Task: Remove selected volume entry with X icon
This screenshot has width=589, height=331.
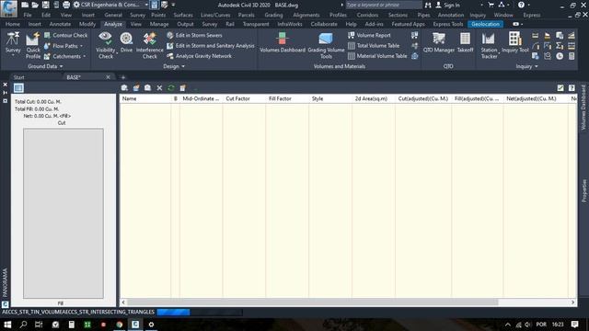Action: pos(159,88)
